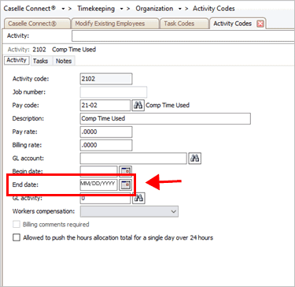Switch to Modify Existing Employees tab
Screen dimensions: 295x287
point(115,24)
